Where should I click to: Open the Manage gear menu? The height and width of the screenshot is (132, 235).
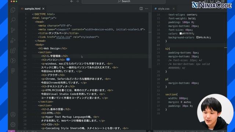[13, 125]
